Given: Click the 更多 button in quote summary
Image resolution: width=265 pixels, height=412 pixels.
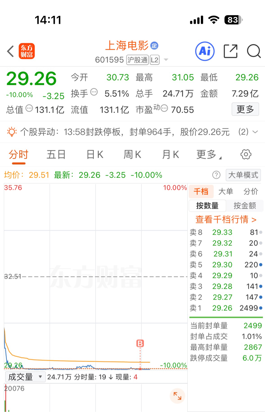Looking at the screenshot, I should pos(245,109).
